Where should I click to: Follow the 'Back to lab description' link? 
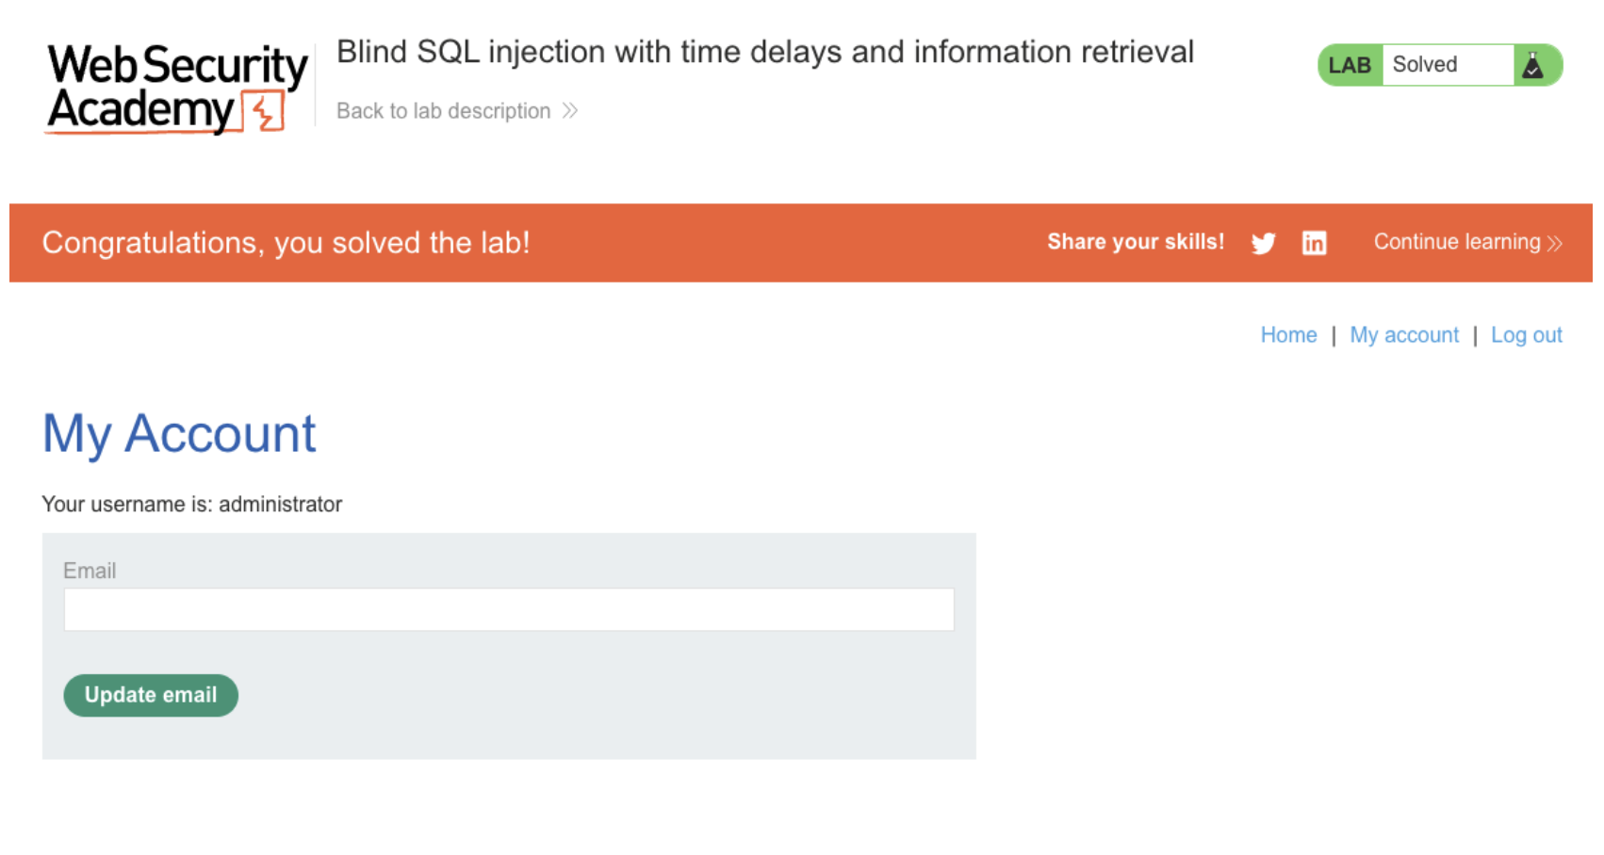(444, 111)
